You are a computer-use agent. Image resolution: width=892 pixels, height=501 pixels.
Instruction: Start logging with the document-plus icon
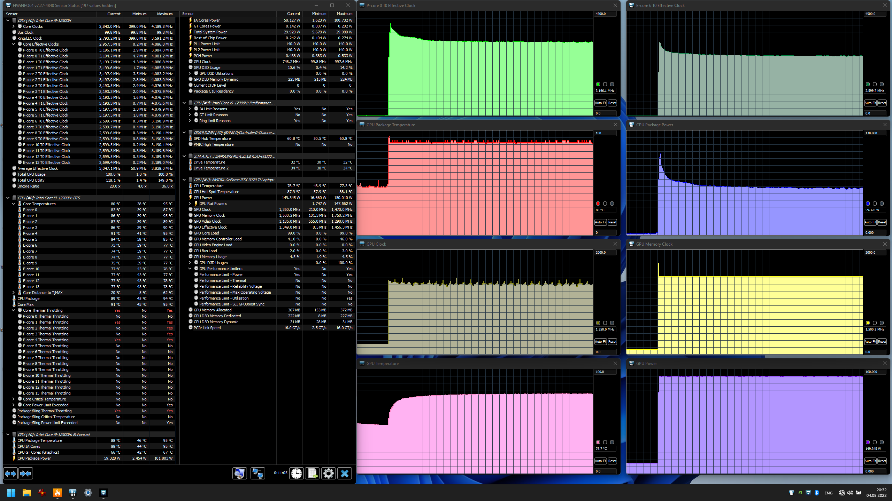(313, 474)
